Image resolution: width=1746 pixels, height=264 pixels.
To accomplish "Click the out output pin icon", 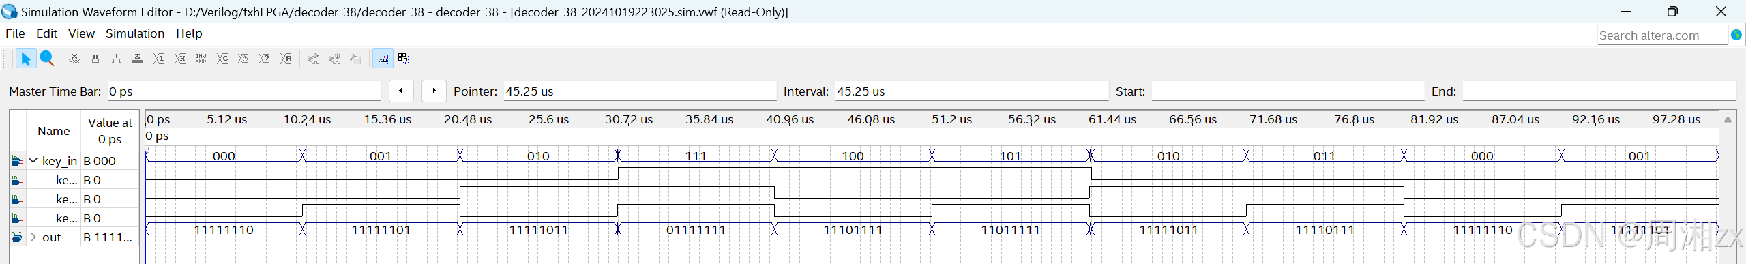I will coord(17,237).
